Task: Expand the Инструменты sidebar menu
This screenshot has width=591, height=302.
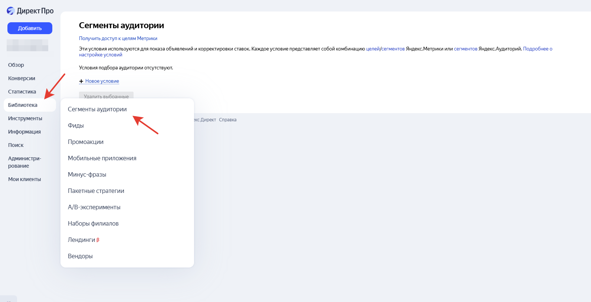Action: 25,118
